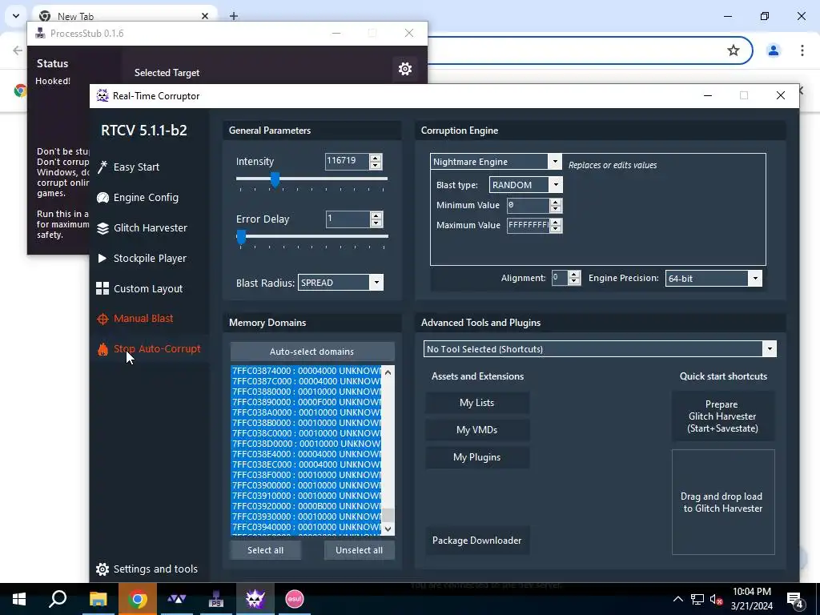The height and width of the screenshot is (615, 820).
Task: Click Intensity slider handle
Action: click(x=275, y=179)
